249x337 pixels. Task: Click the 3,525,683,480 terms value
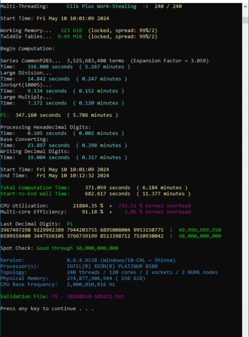click(95, 61)
